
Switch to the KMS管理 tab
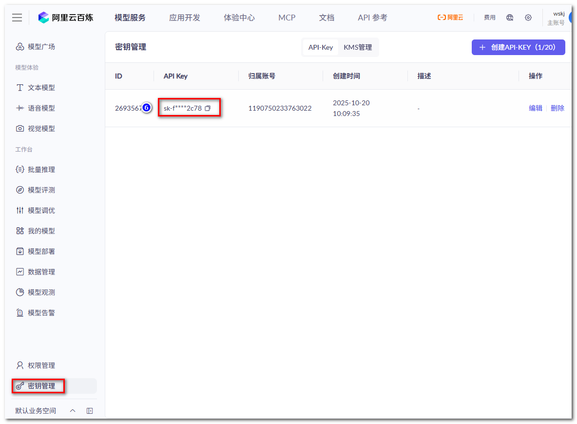click(358, 47)
